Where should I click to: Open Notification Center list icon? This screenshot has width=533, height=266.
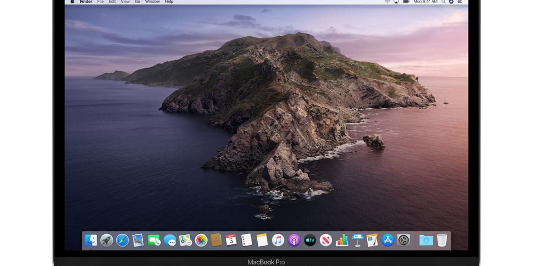point(459,2)
